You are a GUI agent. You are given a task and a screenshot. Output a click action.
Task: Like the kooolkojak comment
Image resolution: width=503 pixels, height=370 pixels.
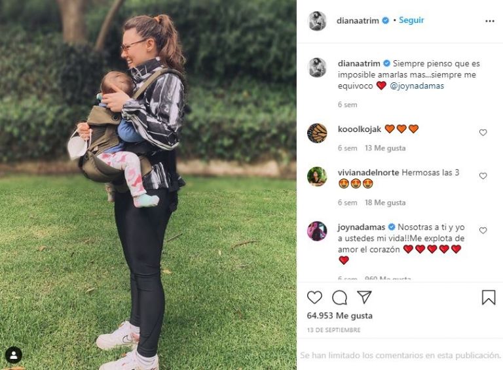483,132
